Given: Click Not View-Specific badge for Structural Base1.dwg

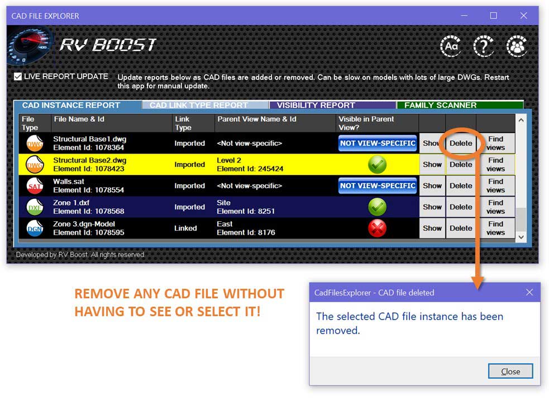Looking at the screenshot, I should pos(378,143).
